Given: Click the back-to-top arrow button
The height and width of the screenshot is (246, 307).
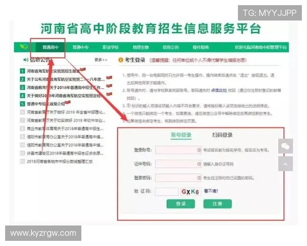Looking at the screenshot, I should click(286, 164).
